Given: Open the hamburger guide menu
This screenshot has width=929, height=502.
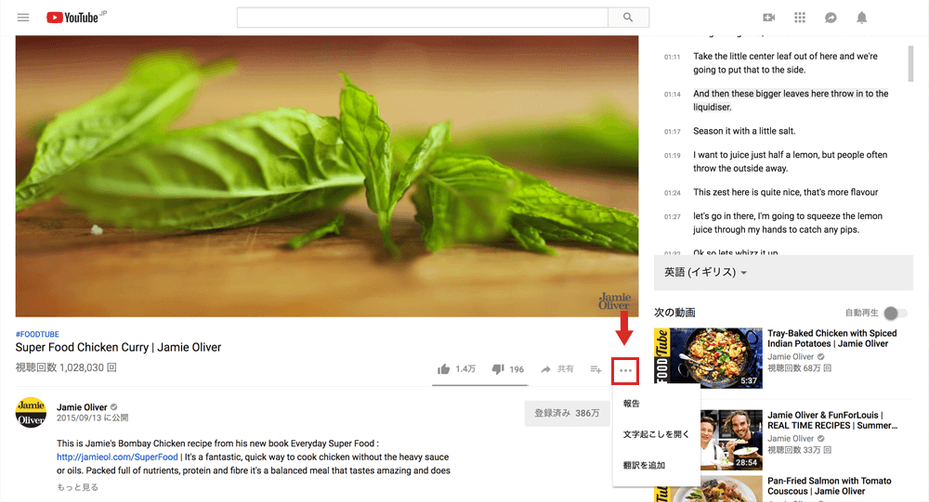Looking at the screenshot, I should 23,18.
